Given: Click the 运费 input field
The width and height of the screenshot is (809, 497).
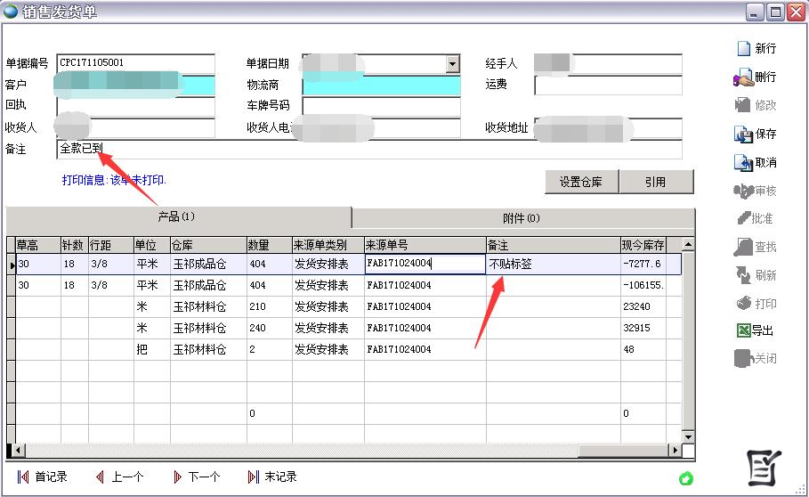Looking at the screenshot, I should (x=608, y=86).
